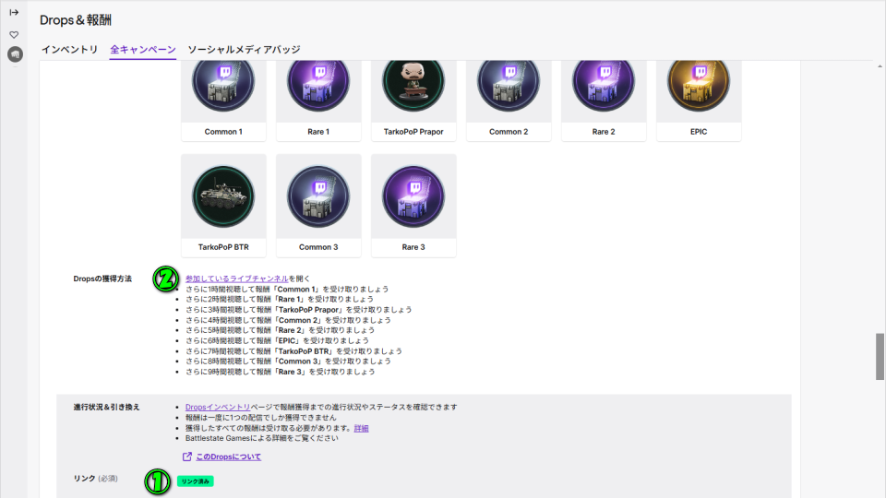The width and height of the screenshot is (886, 498).
Task: Click the 詳細 link about claiming rewards
Action: pos(361,429)
